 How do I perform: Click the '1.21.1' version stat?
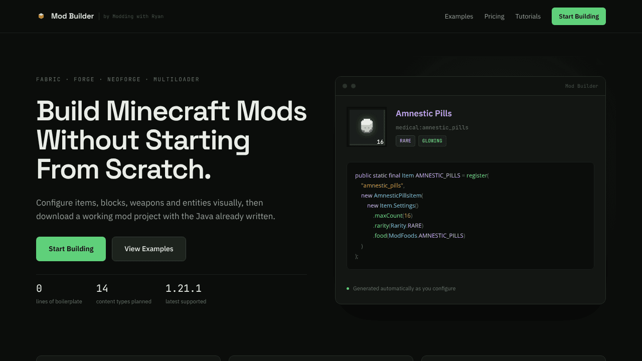point(184,288)
